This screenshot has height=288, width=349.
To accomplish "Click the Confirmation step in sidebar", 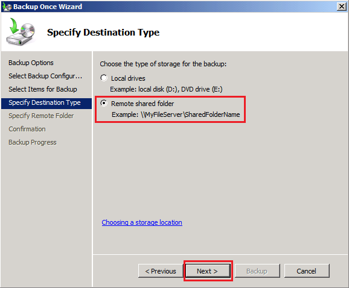I will coord(27,129).
